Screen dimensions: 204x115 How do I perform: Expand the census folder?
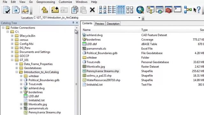pyautogui.click(x=12, y=40)
